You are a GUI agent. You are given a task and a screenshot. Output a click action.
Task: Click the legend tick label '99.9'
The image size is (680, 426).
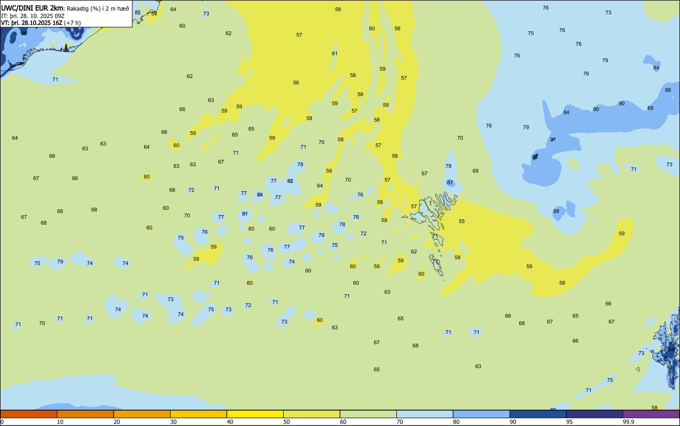pos(628,422)
